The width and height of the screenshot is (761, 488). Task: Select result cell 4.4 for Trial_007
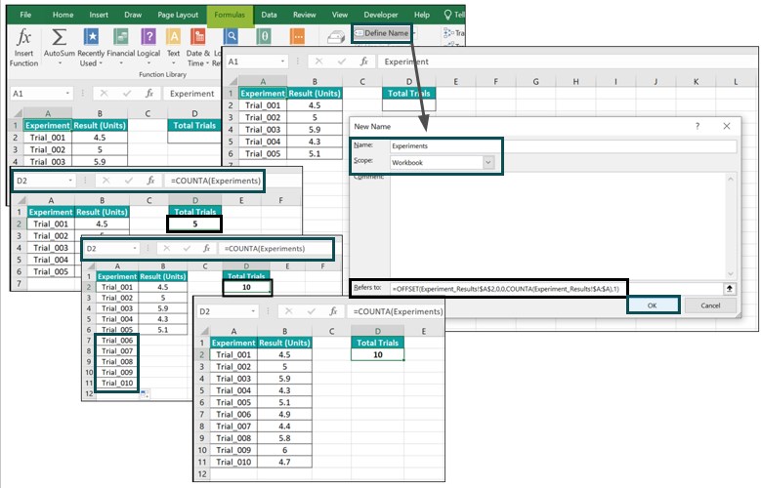[x=284, y=427]
